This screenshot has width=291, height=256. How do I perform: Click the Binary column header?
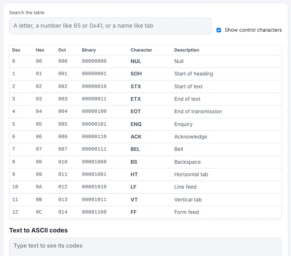[x=89, y=50]
